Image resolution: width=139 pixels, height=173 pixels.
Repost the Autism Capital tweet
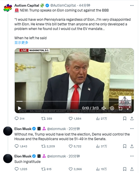pos(47,119)
